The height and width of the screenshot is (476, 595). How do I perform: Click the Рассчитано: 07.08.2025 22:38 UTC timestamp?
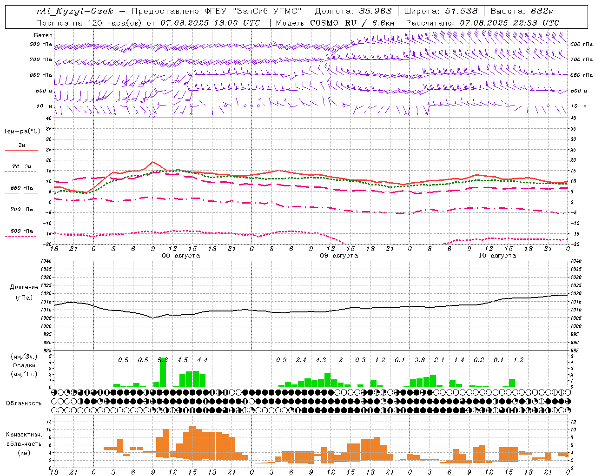(483, 22)
